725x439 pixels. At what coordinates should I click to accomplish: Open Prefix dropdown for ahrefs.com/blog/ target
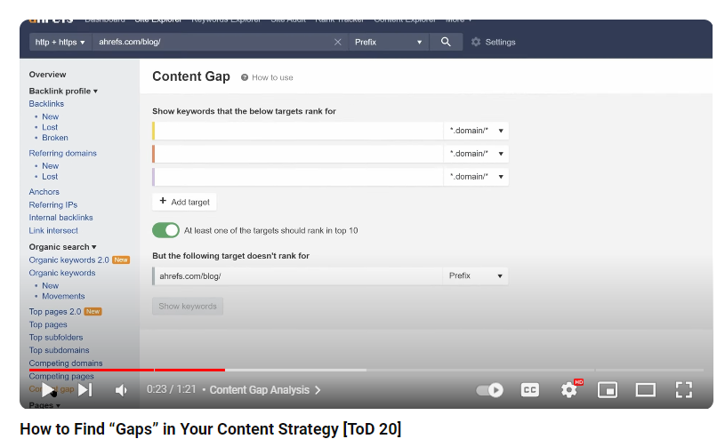coord(475,275)
